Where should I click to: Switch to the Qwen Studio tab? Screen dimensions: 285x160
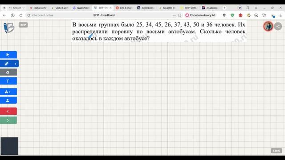81,8
